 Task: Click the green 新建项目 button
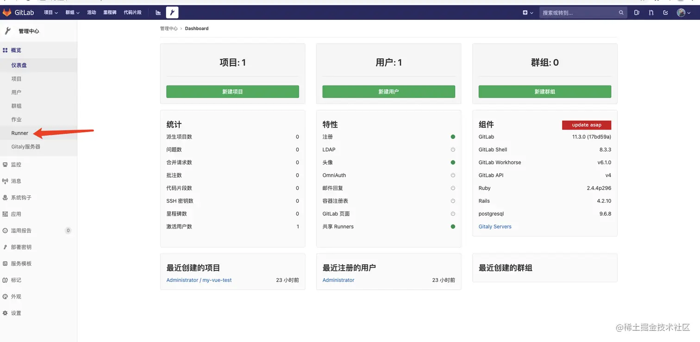(x=232, y=92)
